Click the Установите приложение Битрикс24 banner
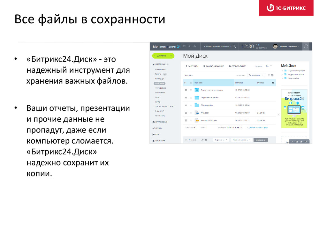This screenshot has width=327, height=245. 294,108
